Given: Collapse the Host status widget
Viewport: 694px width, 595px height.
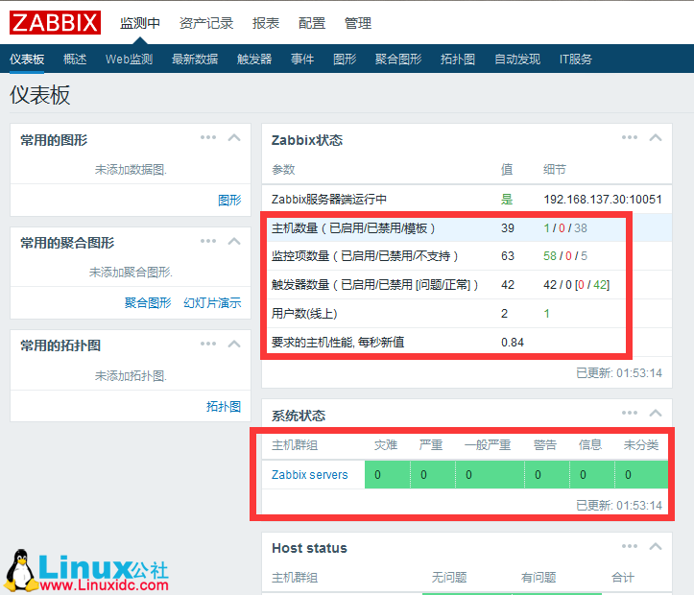Looking at the screenshot, I should (656, 546).
